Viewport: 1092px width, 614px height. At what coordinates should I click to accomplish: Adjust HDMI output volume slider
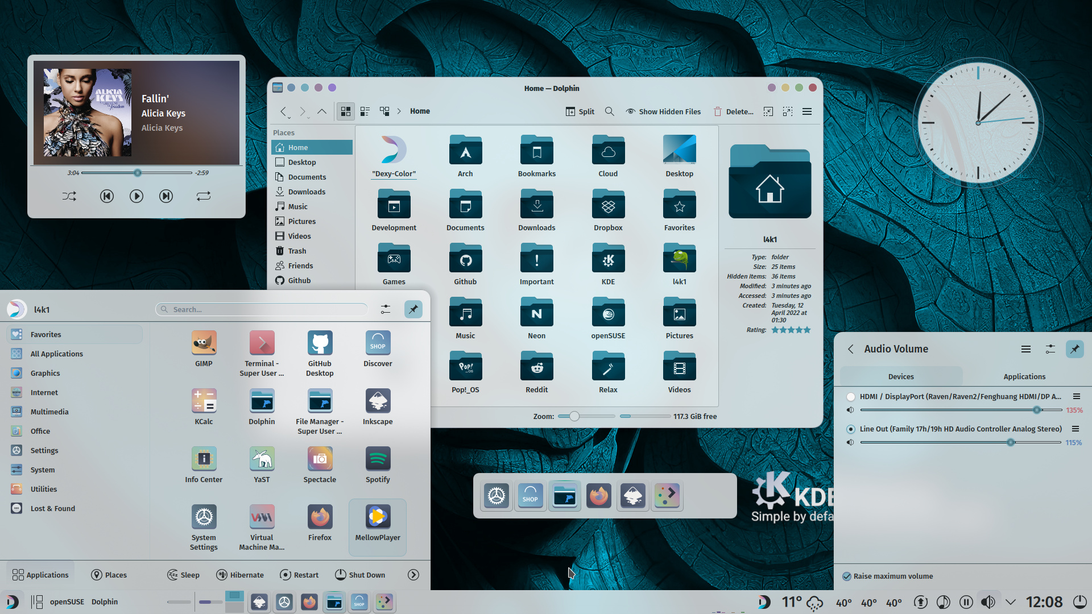(961, 410)
